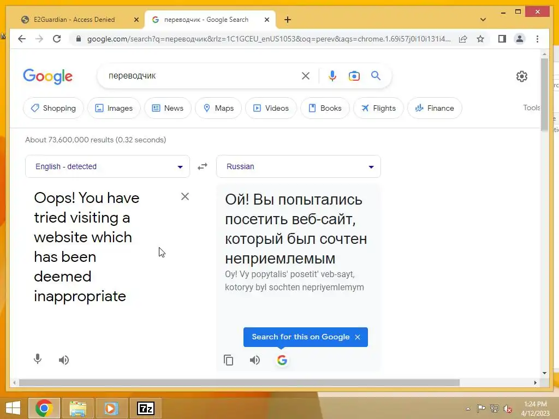Open the Windows Start button
The width and height of the screenshot is (559, 419).
13,408
